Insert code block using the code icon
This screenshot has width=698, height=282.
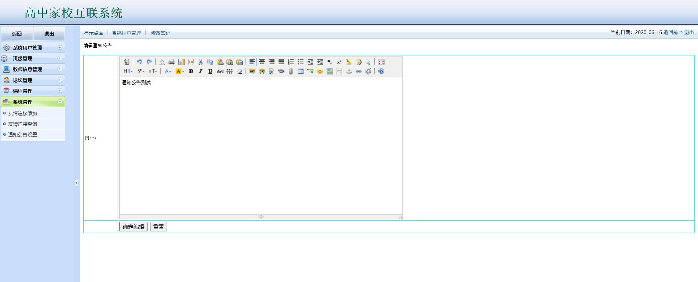coord(191,62)
